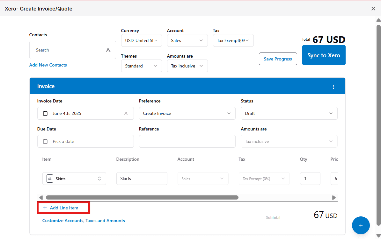Click the Due Date Pick a date field

point(85,141)
